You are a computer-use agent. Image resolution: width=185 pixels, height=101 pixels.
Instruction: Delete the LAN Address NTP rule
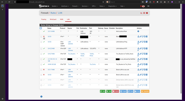coord(147,48)
